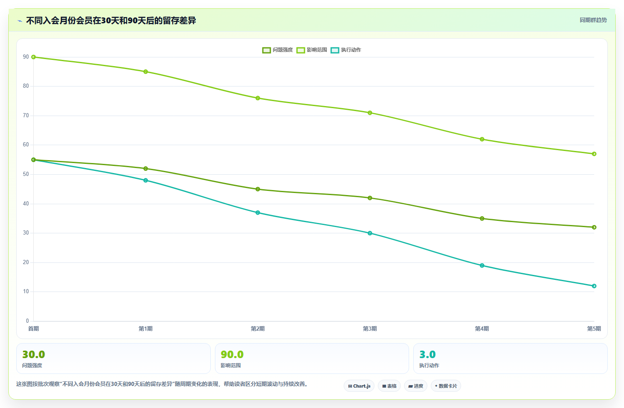Screen dimensions: 624x408
Task: Click x-axis label 第5期
Action: (x=594, y=329)
